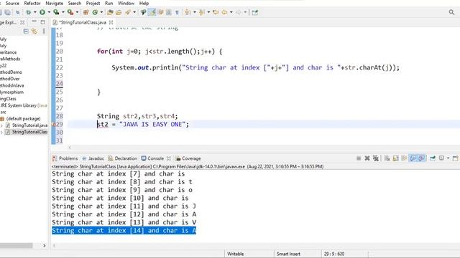Screen dimensions: 460x258
Task: Open the Window menu
Action: [x=126, y=3]
